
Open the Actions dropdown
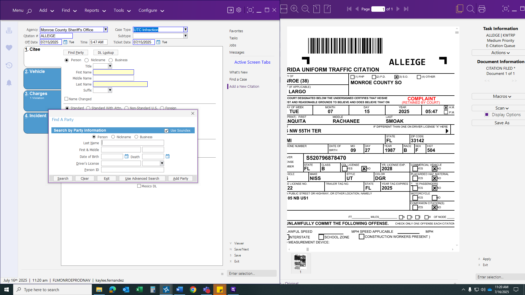click(500, 53)
